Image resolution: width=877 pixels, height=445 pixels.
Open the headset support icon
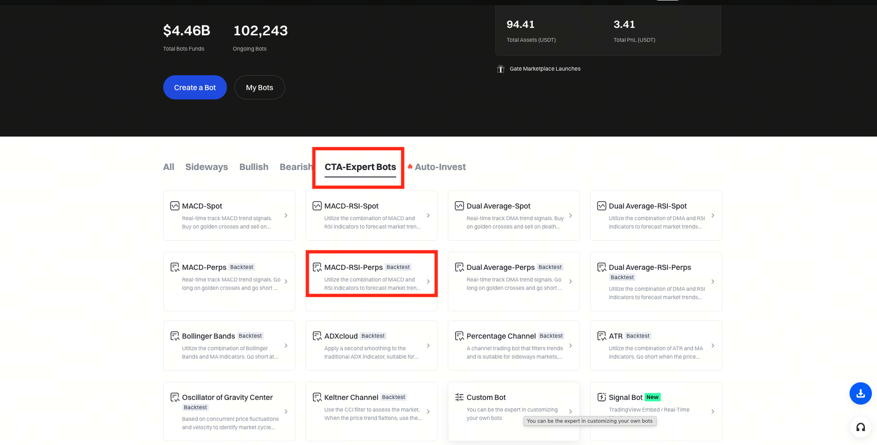(x=860, y=427)
